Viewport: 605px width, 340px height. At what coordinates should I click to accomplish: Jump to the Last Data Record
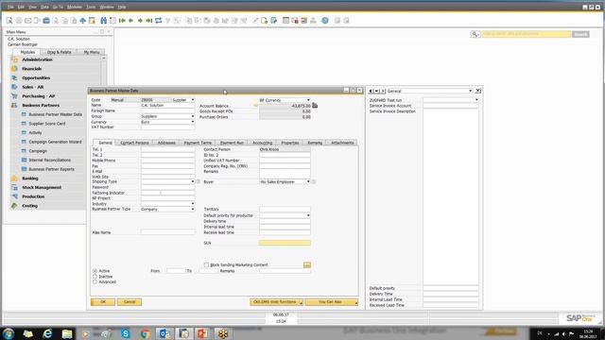coord(149,21)
